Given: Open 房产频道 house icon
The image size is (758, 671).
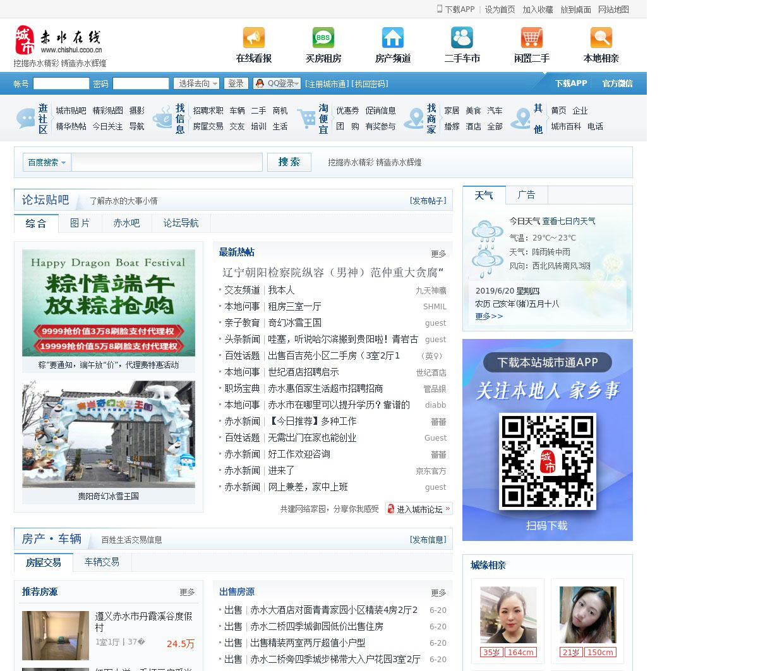Looking at the screenshot, I should 393,38.
